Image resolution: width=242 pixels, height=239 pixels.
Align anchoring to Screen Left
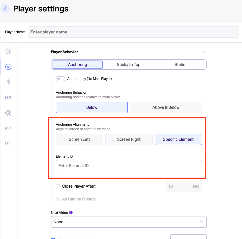79,139
